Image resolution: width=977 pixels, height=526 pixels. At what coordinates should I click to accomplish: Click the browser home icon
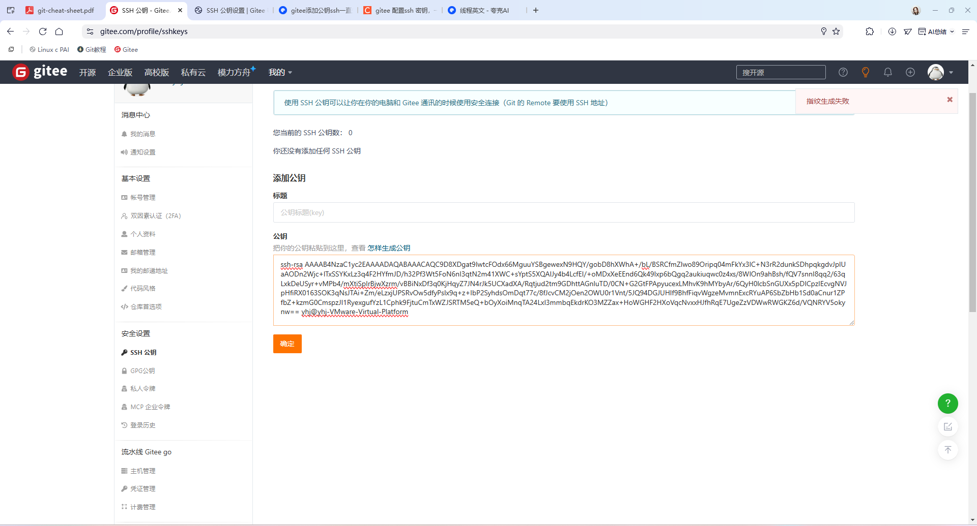pyautogui.click(x=59, y=32)
